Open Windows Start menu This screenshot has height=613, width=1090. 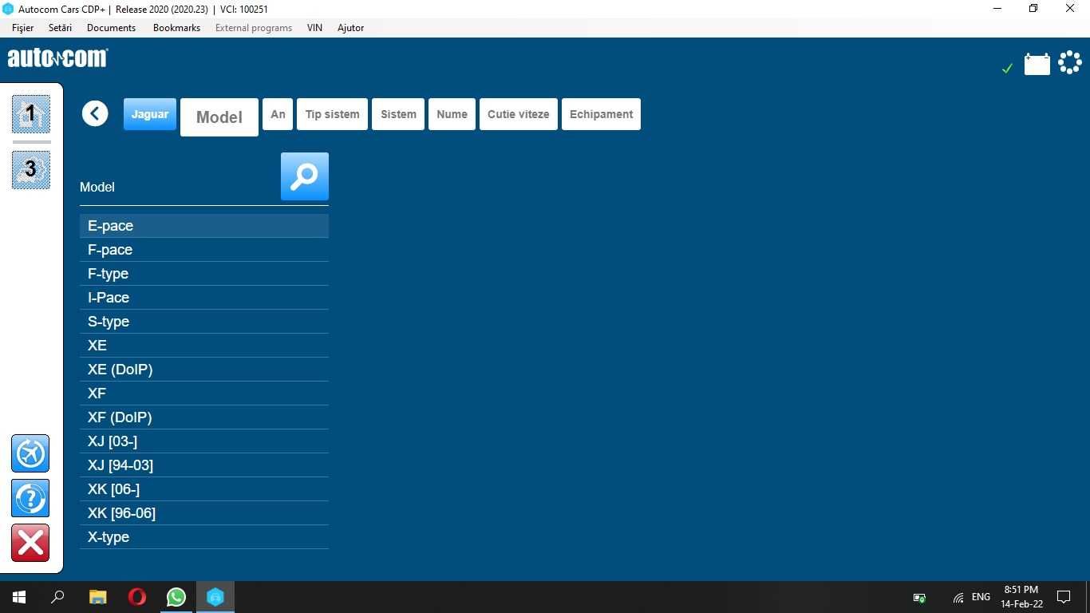pos(19,597)
